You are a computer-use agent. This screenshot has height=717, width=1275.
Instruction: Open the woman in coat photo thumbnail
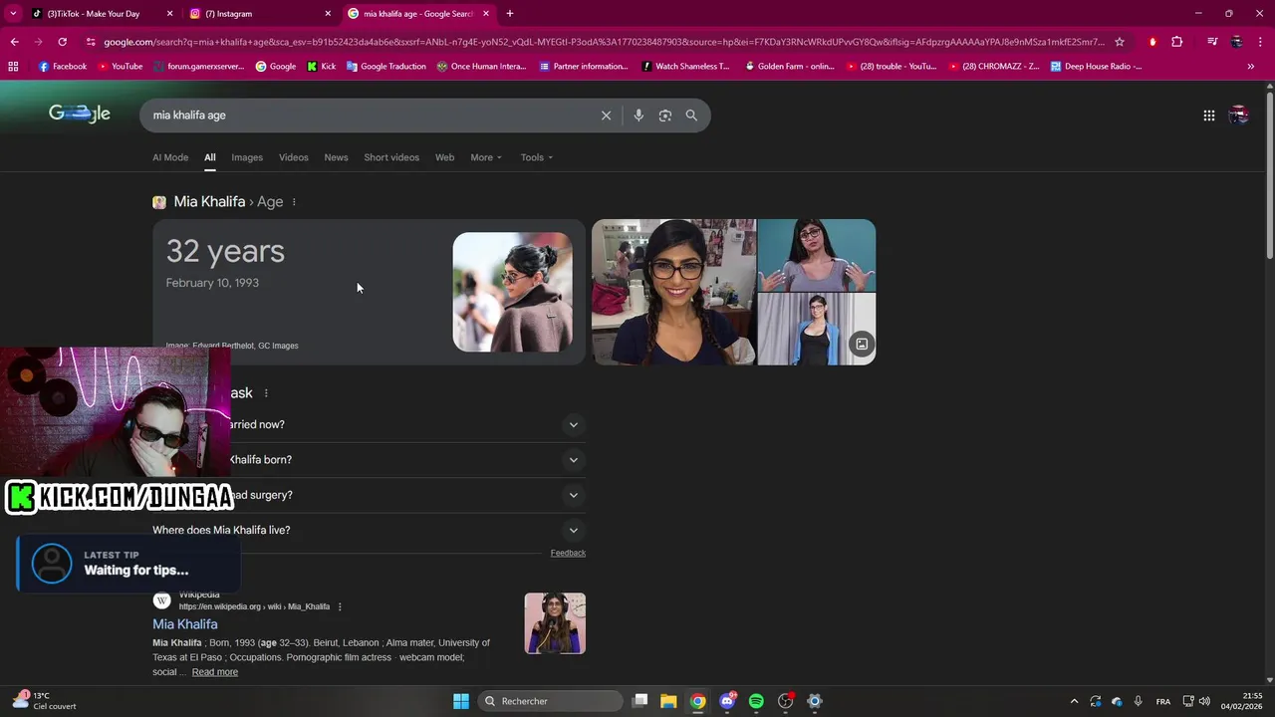tap(513, 292)
